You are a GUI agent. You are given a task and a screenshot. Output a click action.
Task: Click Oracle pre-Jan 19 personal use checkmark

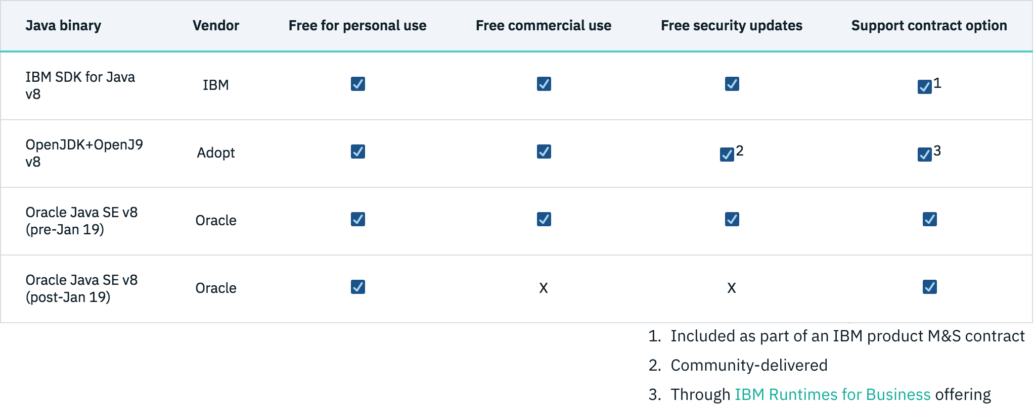click(357, 219)
